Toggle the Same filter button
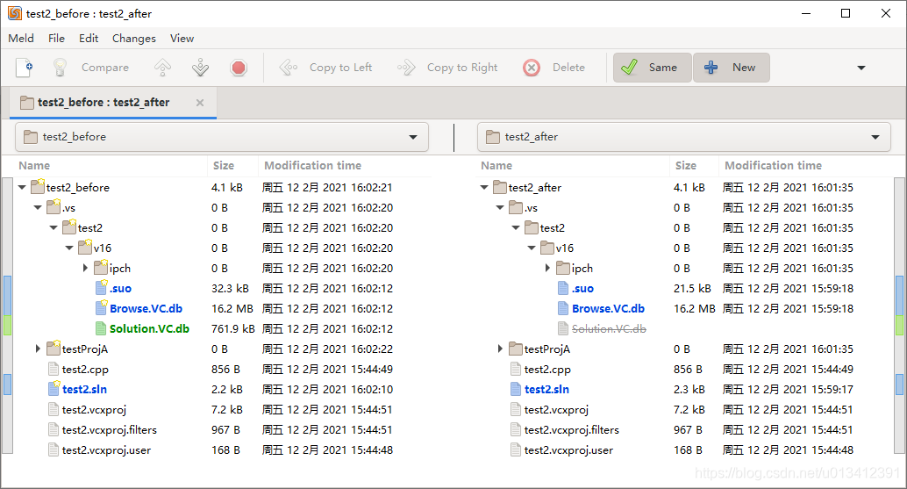Screen dimensions: 907x489 click(652, 68)
